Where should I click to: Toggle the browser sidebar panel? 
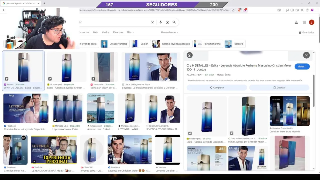tap(292, 10)
